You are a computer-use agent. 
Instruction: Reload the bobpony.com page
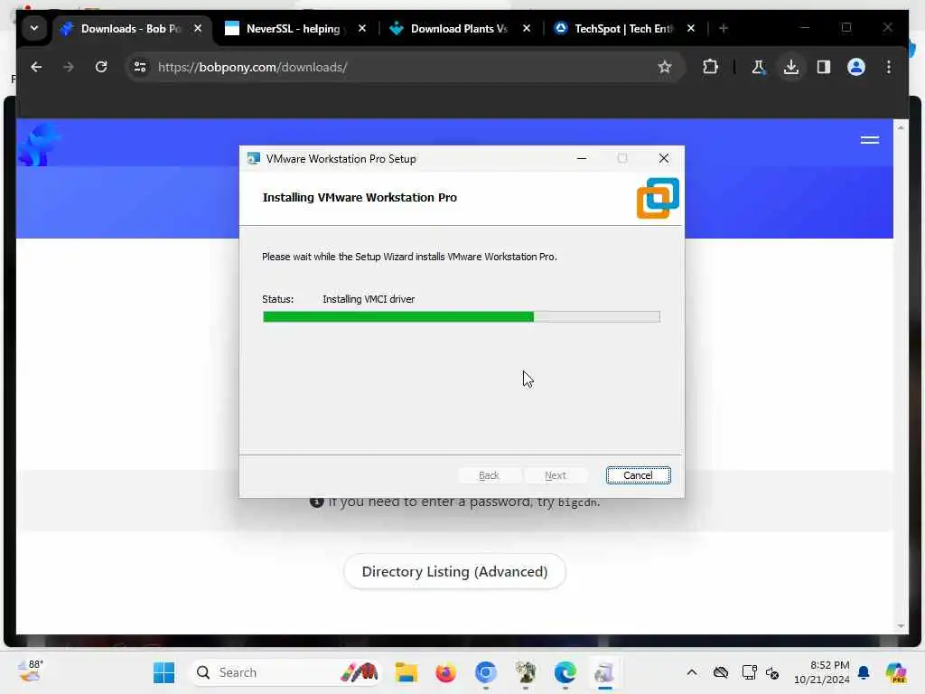(x=101, y=67)
